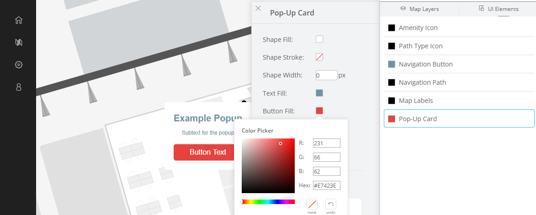Close the Pop-Up Card panel
536x215 pixels.
coord(259,9)
